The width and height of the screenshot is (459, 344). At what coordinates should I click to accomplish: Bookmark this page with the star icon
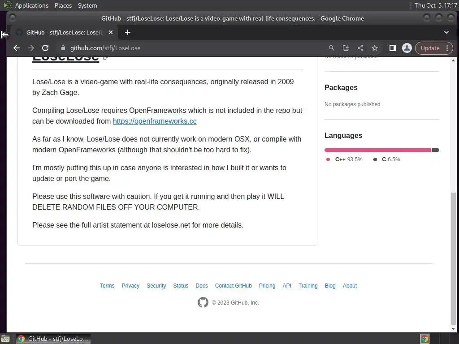375,48
